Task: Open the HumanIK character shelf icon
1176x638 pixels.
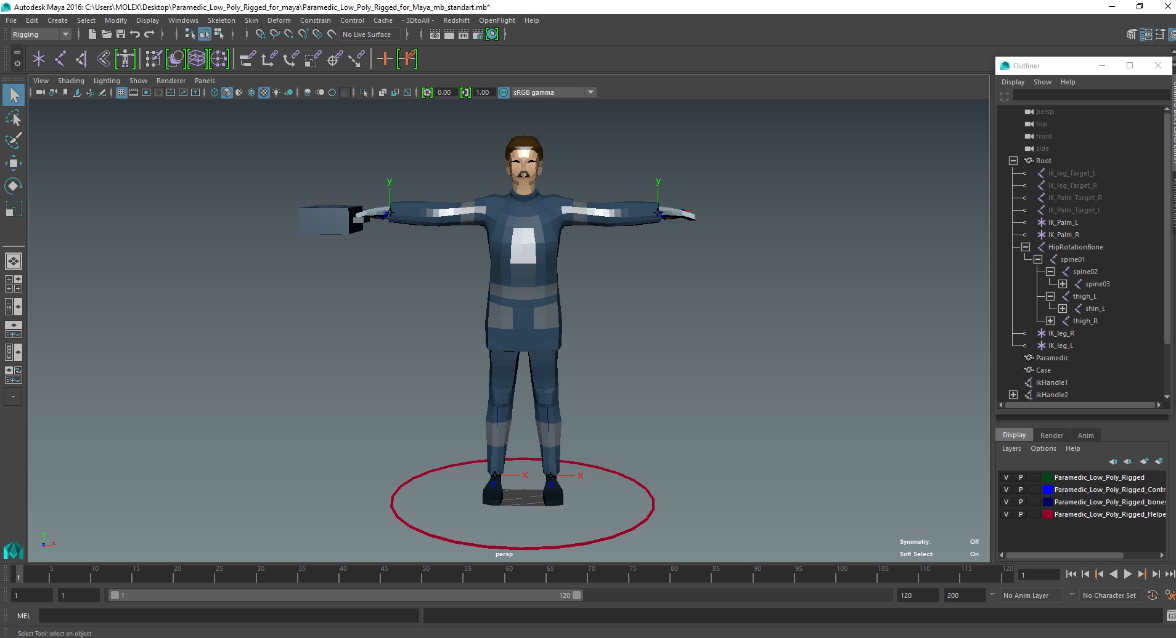Action: 125,59
